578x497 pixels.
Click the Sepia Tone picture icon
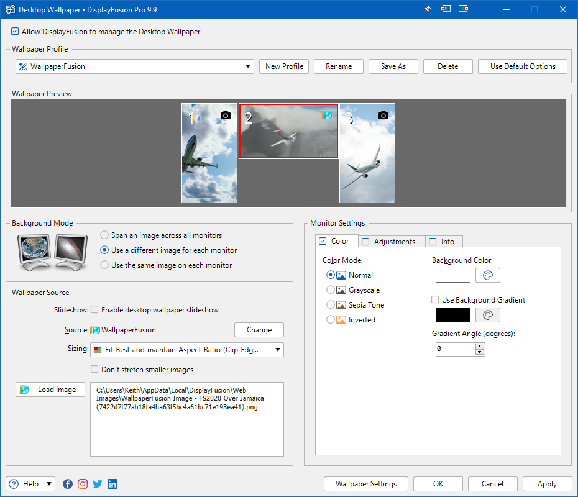(341, 305)
